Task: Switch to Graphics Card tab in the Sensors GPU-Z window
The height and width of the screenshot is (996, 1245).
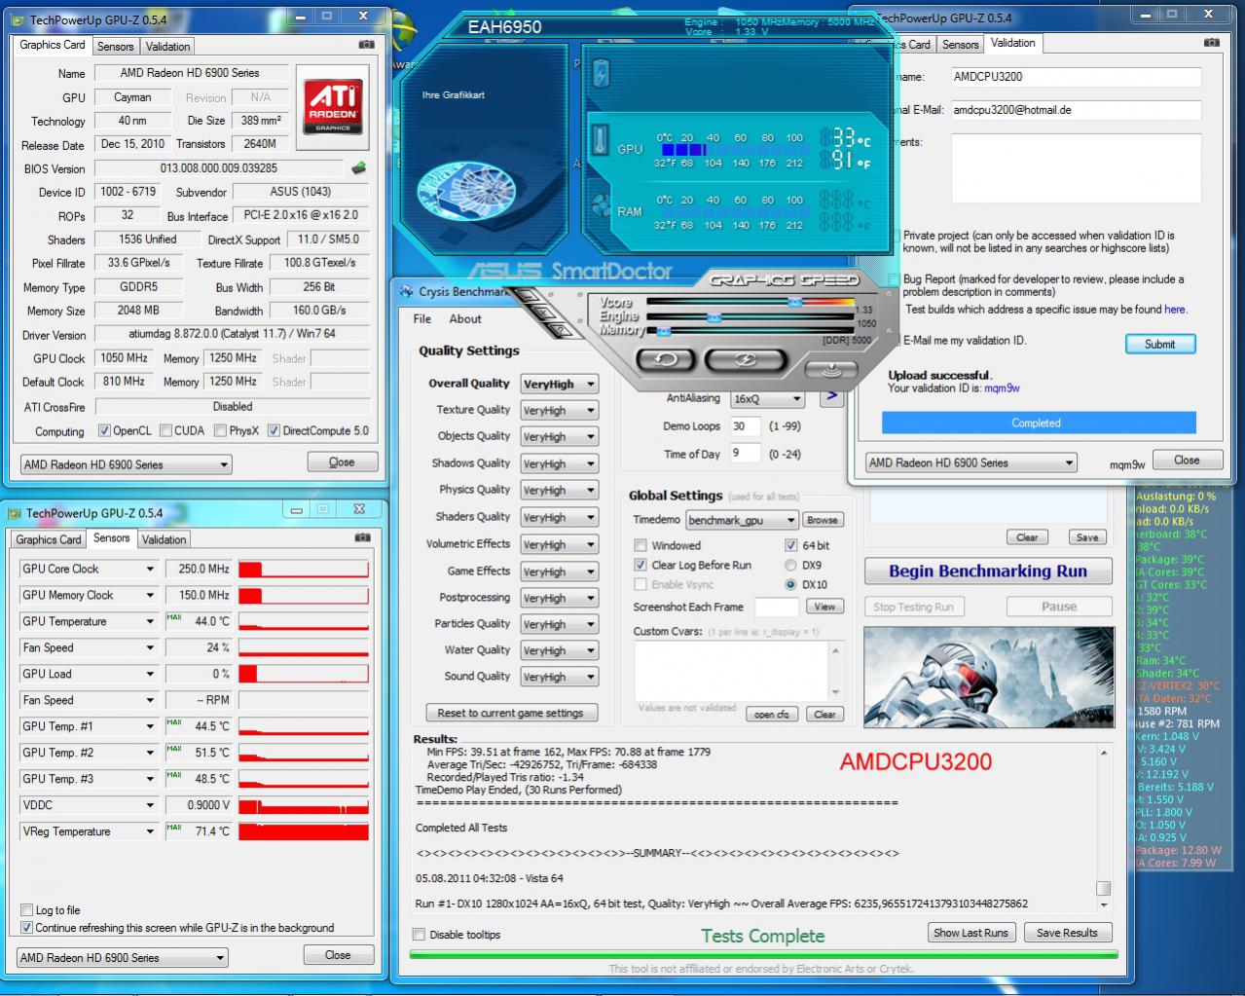Action: tap(49, 539)
